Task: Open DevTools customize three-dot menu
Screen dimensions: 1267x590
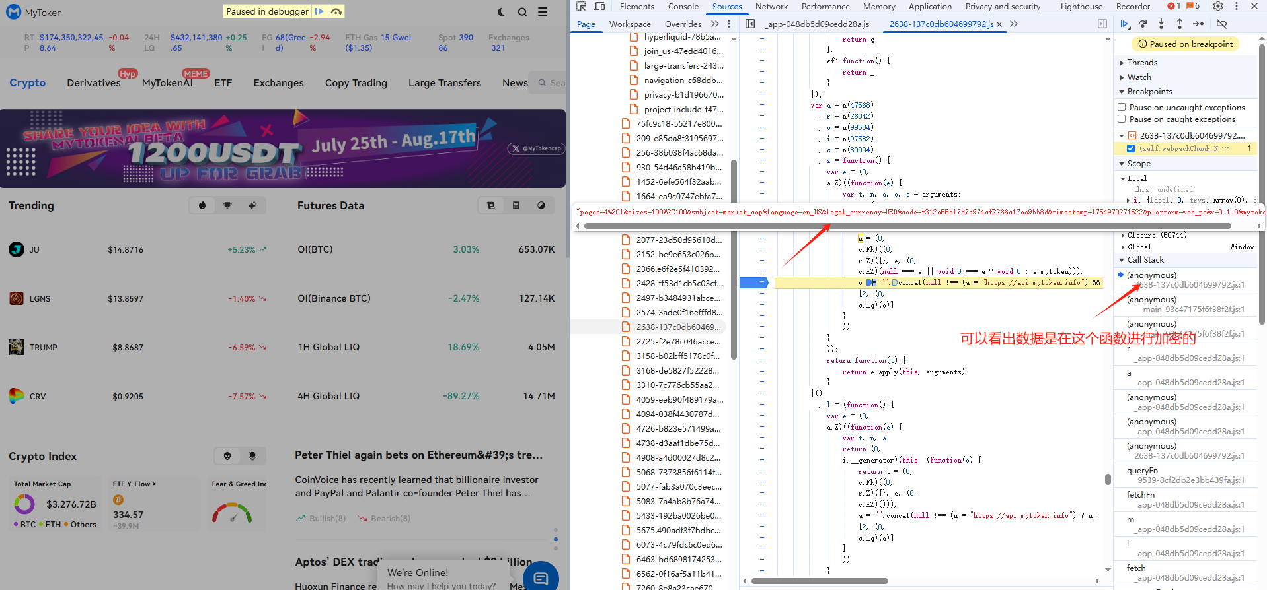Action: 1237,7
